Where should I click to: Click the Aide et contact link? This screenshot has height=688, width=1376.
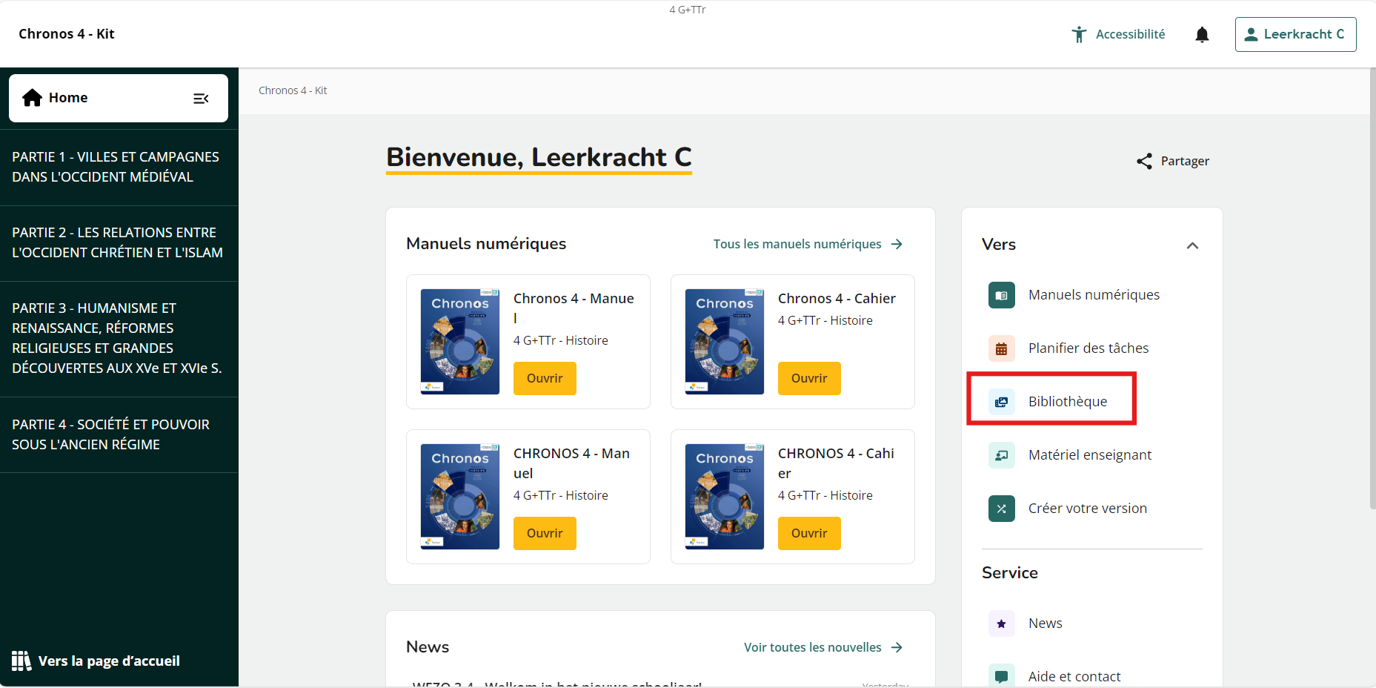(1074, 676)
